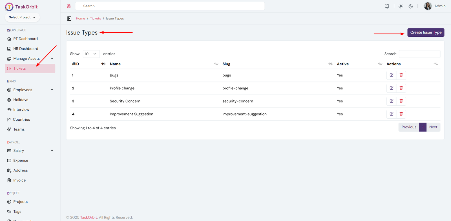This screenshot has width=451, height=221.
Task: Delete the Improvement Suggestion issue type
Action: pos(401,114)
